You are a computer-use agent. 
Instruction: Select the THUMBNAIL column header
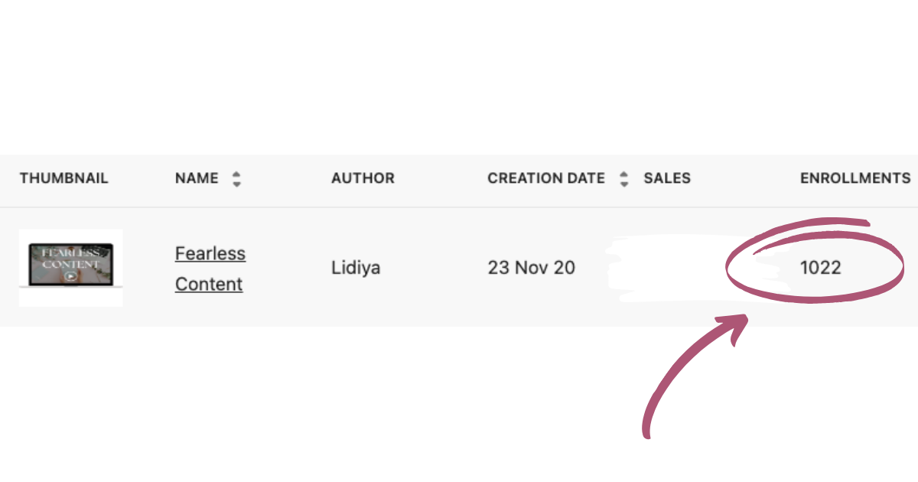click(x=64, y=178)
